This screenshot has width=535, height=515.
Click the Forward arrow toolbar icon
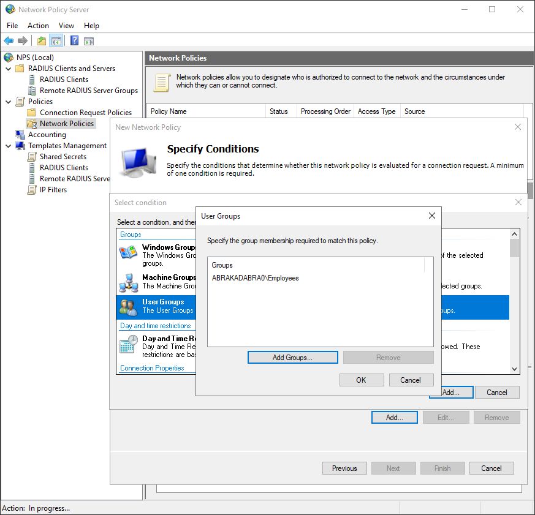tap(22, 41)
